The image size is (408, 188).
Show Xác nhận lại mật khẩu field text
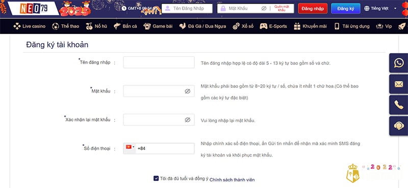(187, 120)
